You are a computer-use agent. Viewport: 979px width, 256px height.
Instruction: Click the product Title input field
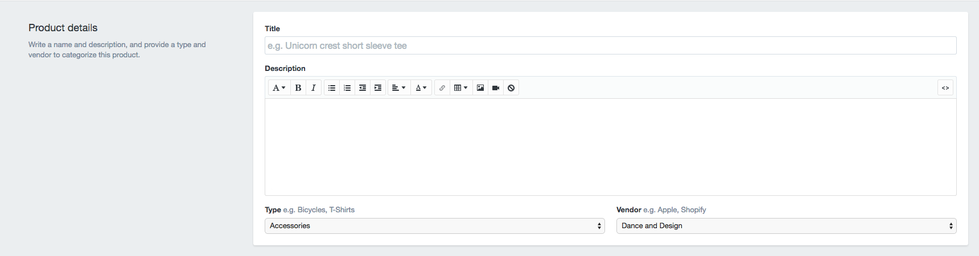click(610, 46)
